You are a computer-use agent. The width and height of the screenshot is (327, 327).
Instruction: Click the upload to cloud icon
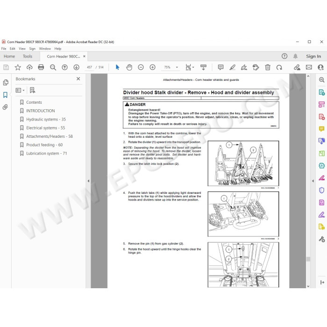coord(29,67)
